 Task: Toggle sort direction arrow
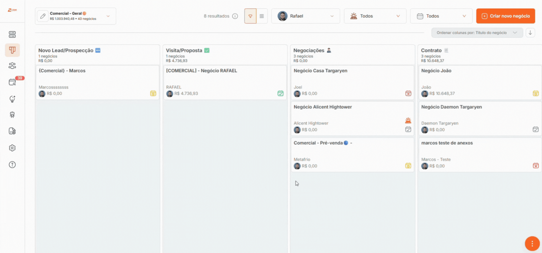pyautogui.click(x=530, y=33)
